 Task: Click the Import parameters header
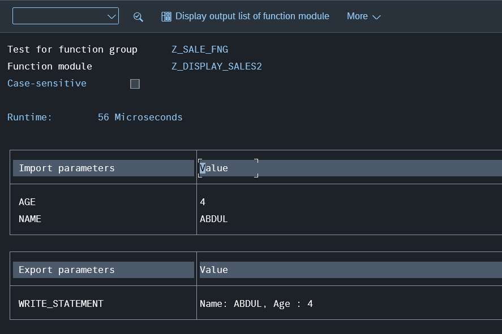(x=67, y=168)
